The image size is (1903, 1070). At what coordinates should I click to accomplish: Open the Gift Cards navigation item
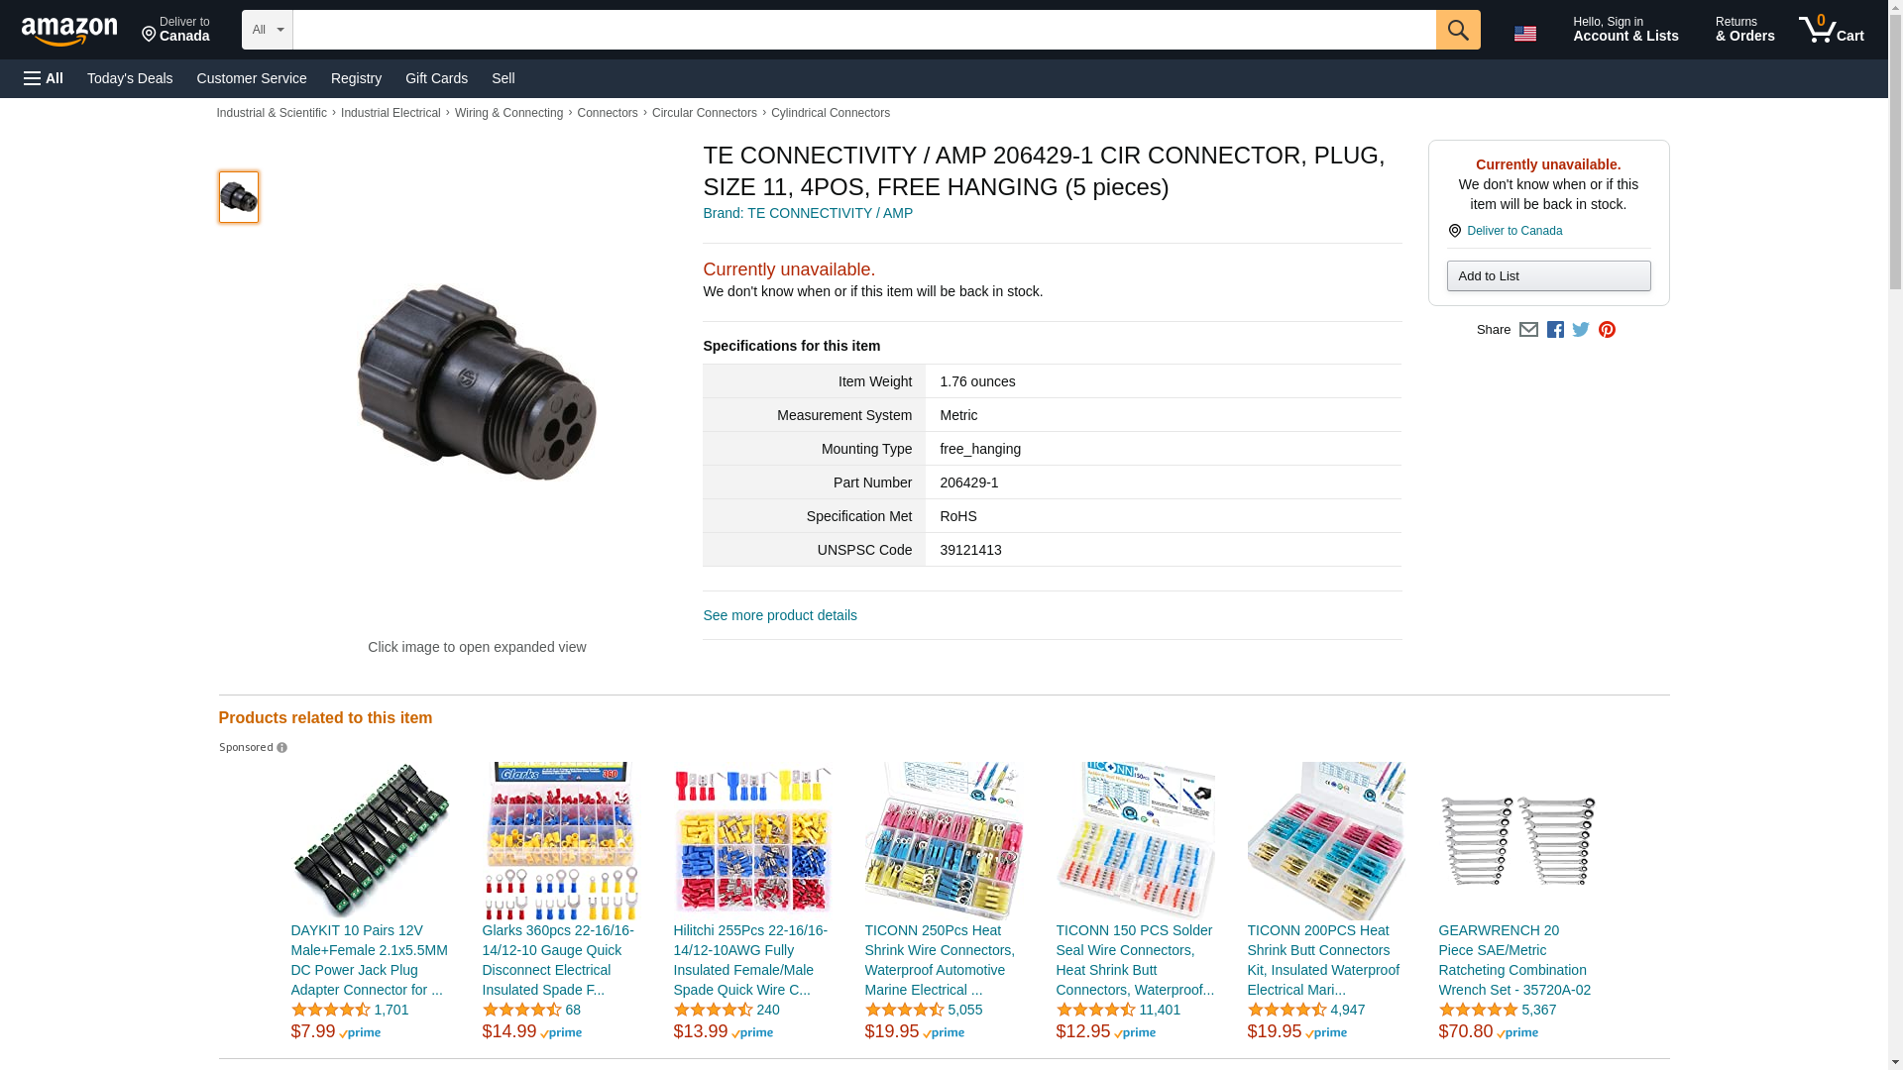[436, 78]
